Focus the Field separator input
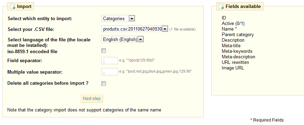 pos(110,61)
